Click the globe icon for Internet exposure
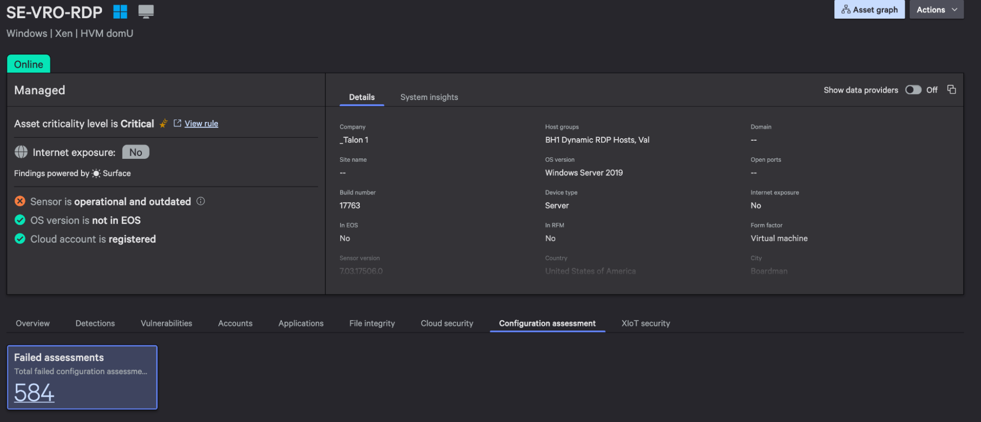 (x=21, y=152)
